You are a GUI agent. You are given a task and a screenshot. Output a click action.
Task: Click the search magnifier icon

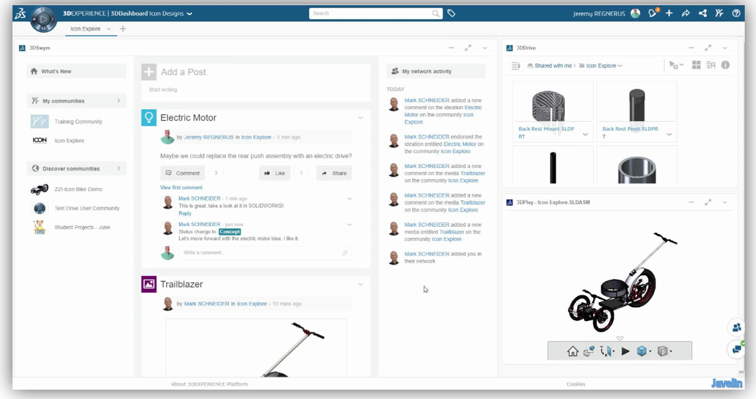436,13
